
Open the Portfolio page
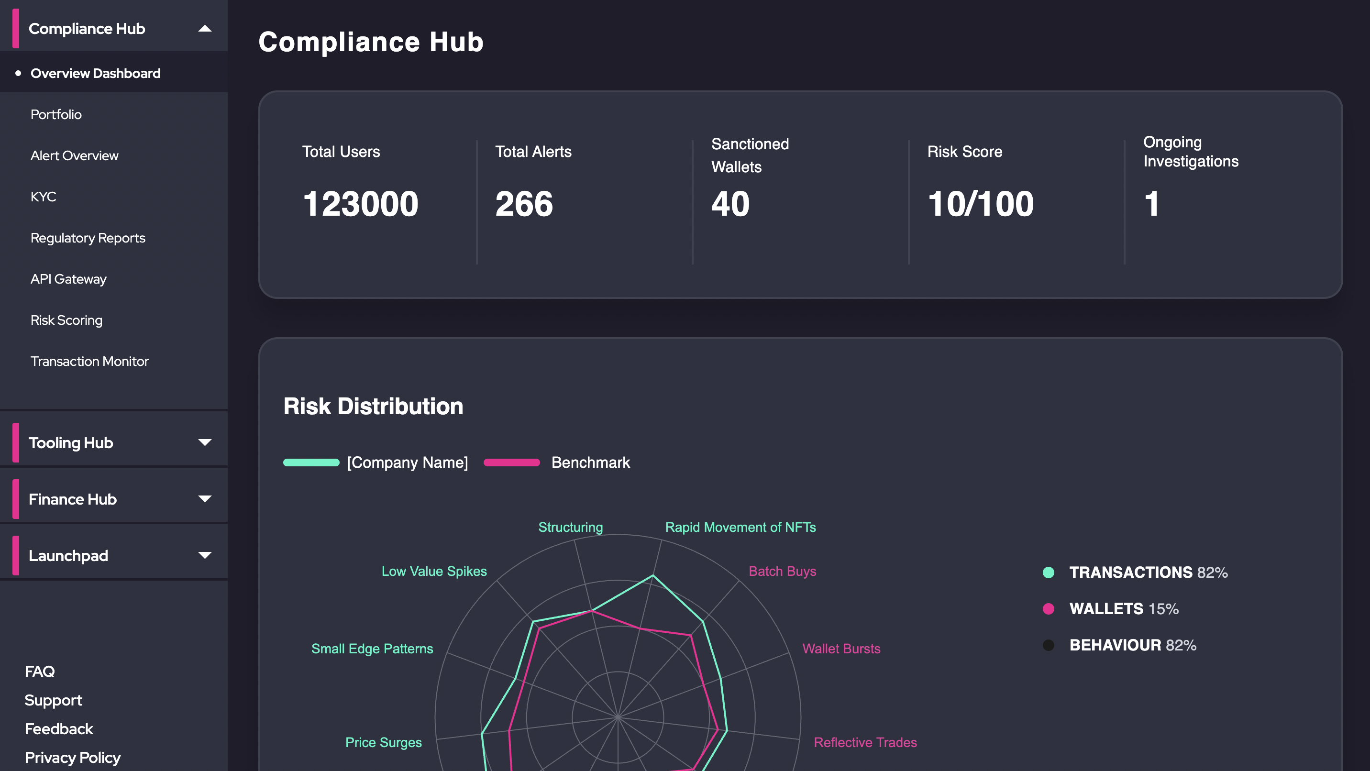(x=56, y=114)
